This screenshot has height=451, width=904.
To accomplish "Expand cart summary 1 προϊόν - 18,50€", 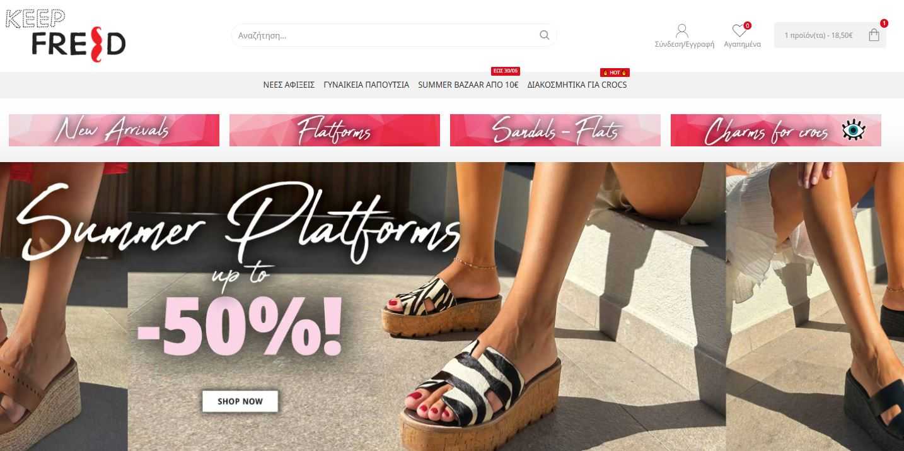I will 818,35.
